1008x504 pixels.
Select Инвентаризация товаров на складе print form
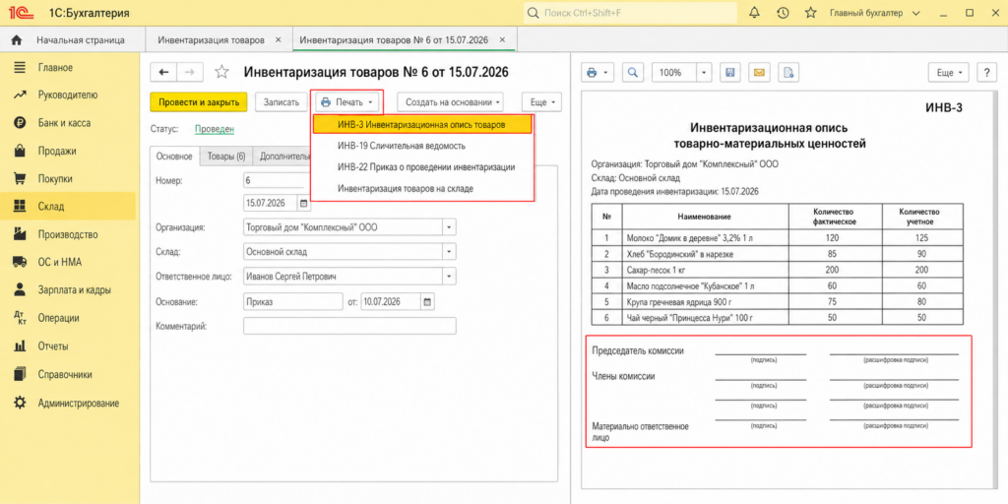pos(422,188)
